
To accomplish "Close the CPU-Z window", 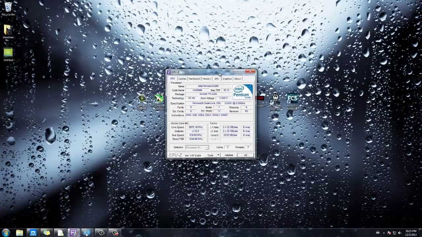I will point(251,71).
